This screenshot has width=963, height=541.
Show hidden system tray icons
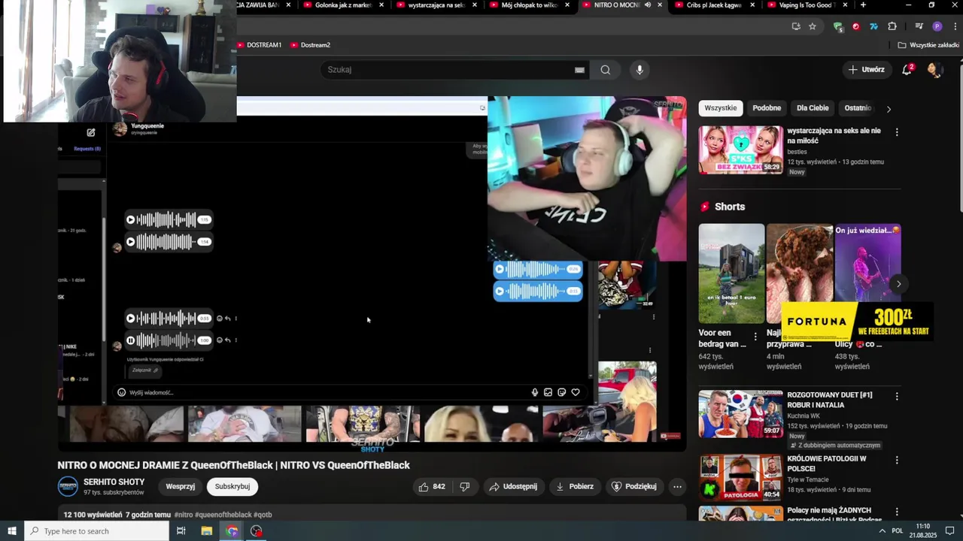click(x=882, y=531)
